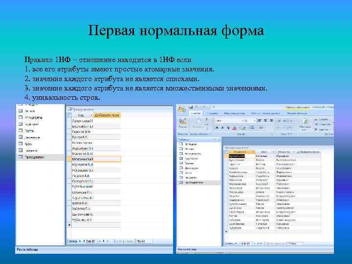Click Удалить record button
The image size is (352, 264).
click(x=322, y=130)
